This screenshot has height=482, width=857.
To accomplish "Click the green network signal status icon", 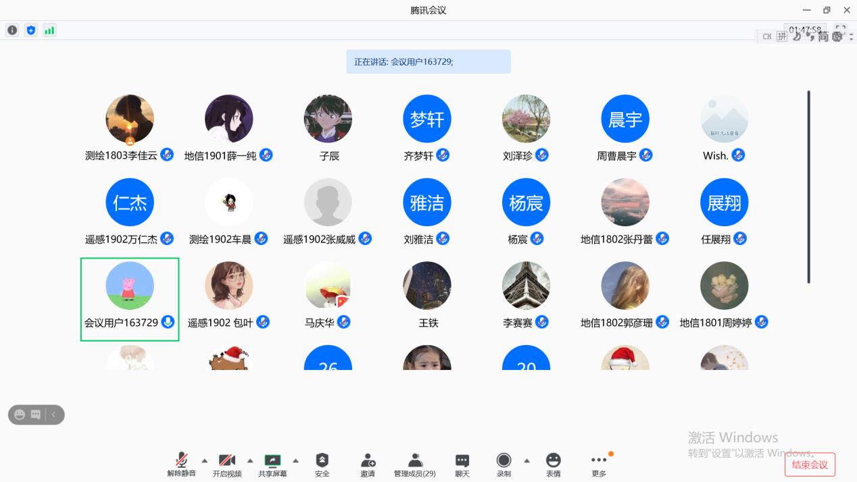I will click(x=49, y=30).
